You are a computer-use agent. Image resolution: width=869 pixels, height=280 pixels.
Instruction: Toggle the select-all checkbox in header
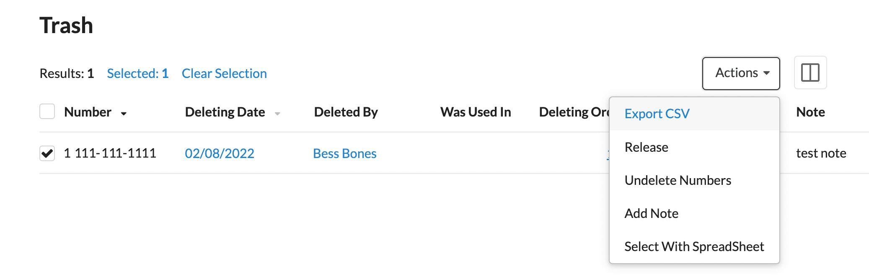coord(47,111)
